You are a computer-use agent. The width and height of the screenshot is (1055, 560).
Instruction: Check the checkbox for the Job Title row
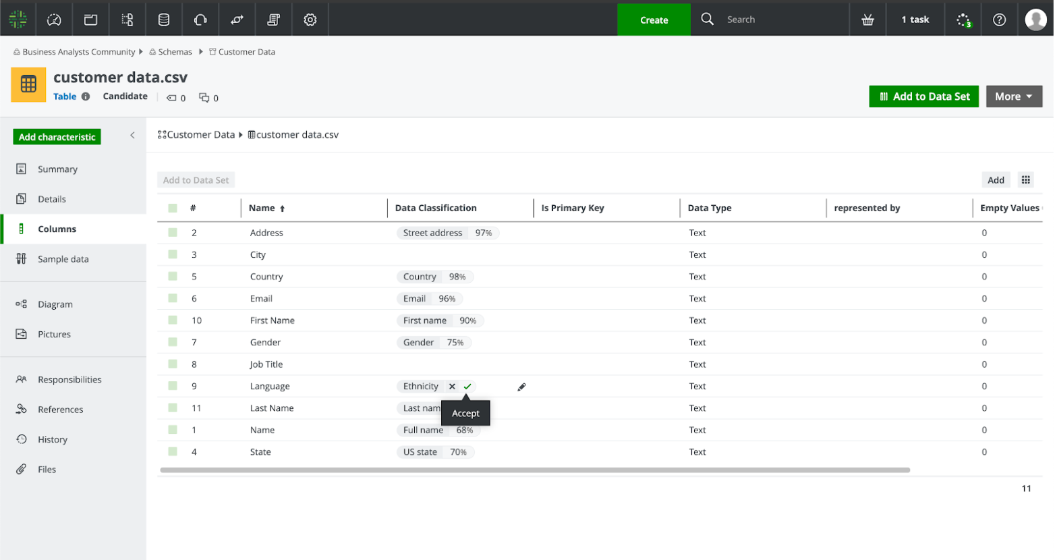(173, 364)
